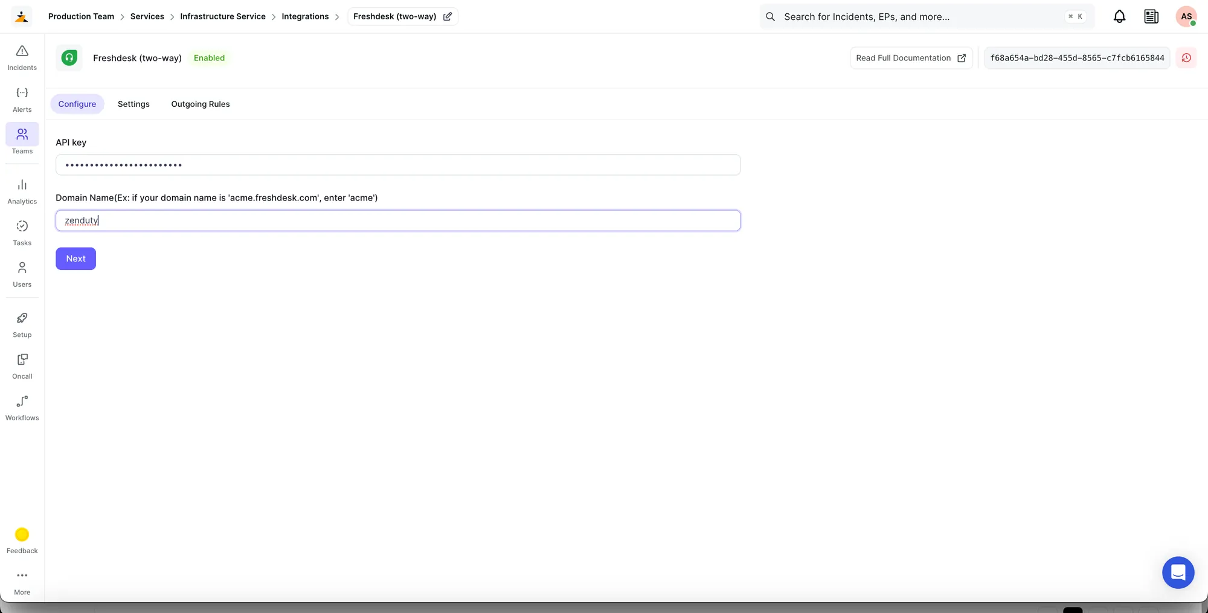
Task: Click the red regenerate key icon
Action: point(1186,58)
